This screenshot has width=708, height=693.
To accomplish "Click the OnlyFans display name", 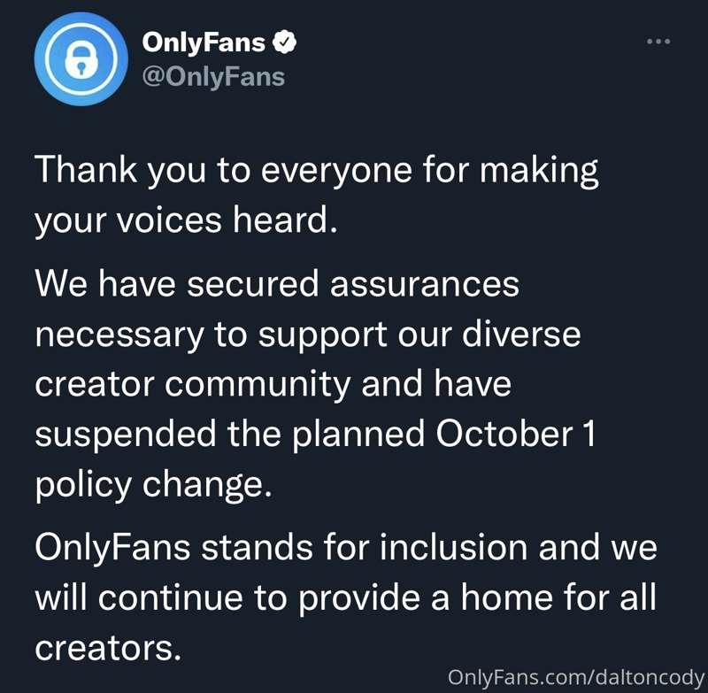I will (x=204, y=42).
